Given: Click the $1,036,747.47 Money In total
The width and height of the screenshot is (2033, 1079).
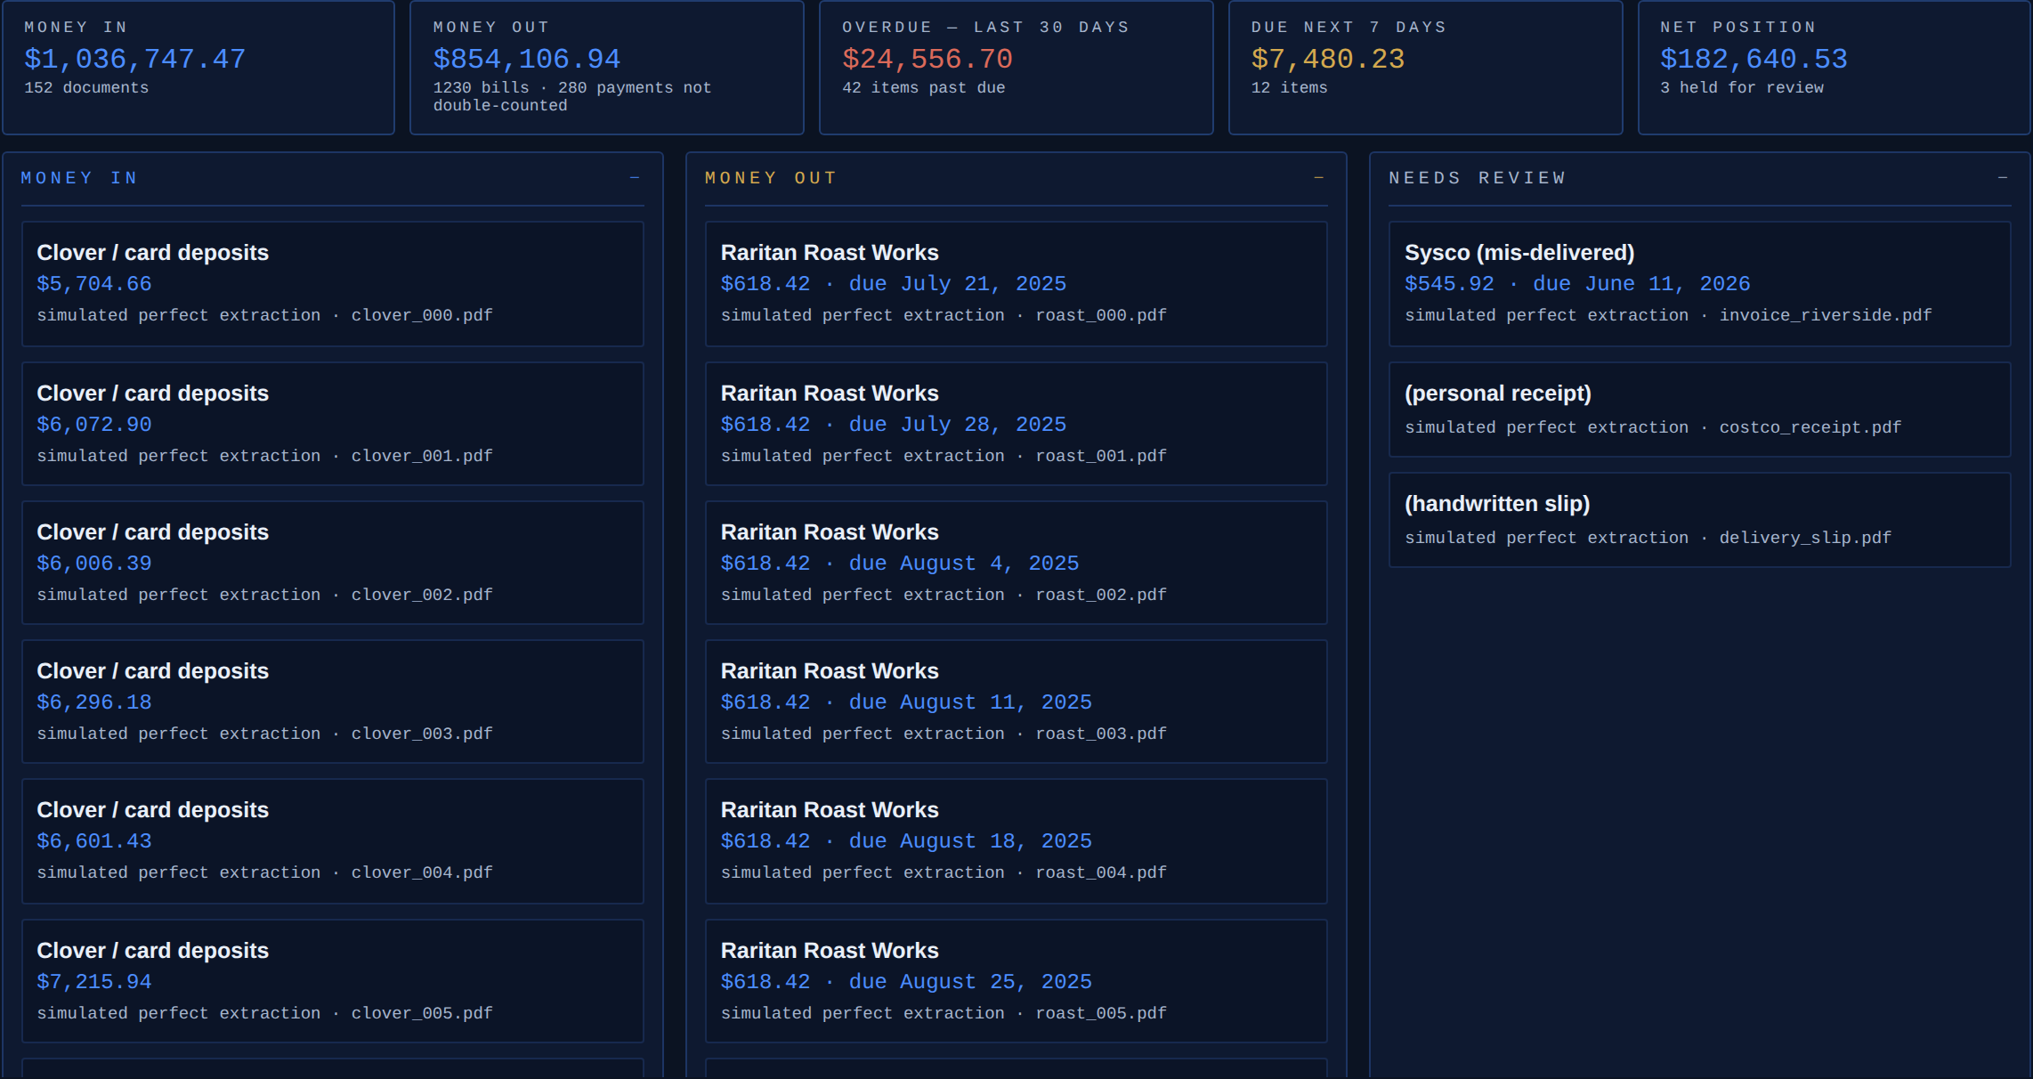Looking at the screenshot, I should [x=134, y=59].
